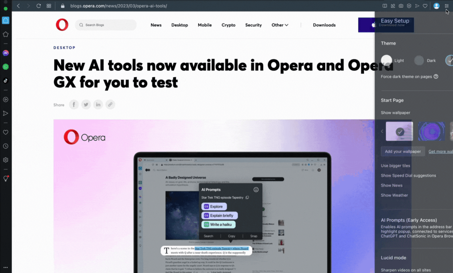Open the Pinboards icon in the address bar
Screen dimensions: 453x273
tap(393, 6)
